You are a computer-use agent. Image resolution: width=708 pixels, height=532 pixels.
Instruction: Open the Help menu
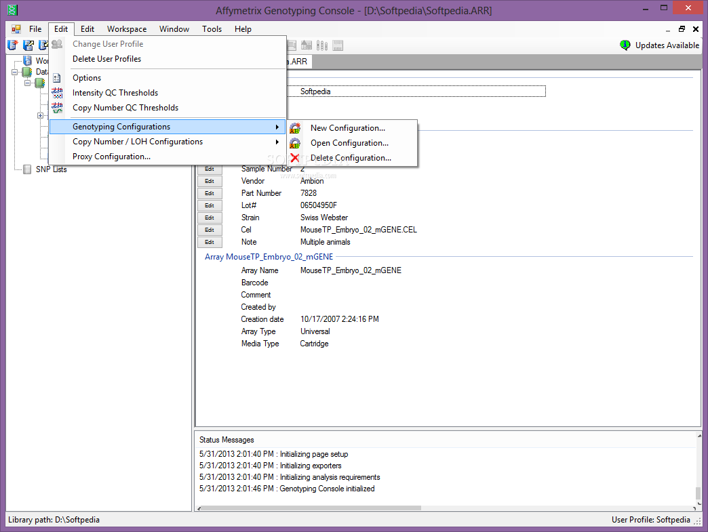[x=243, y=29]
